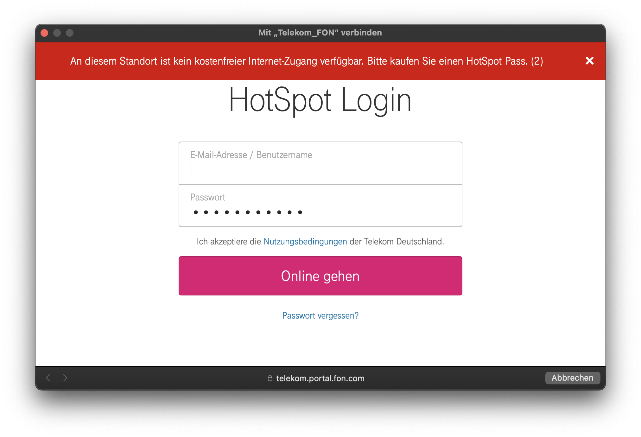Screen dimensions: 641x437
Task: Click the Abbrechen button
Action: (572, 378)
